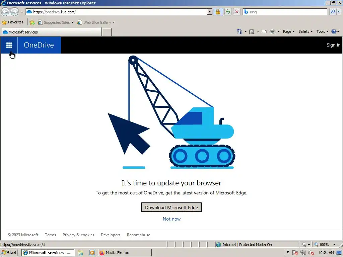Expand Print options dropdown arrow
The image size is (343, 257).
(278, 32)
